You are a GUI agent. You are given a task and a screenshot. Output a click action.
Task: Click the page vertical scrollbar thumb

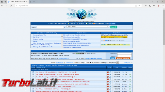pos(164,27)
